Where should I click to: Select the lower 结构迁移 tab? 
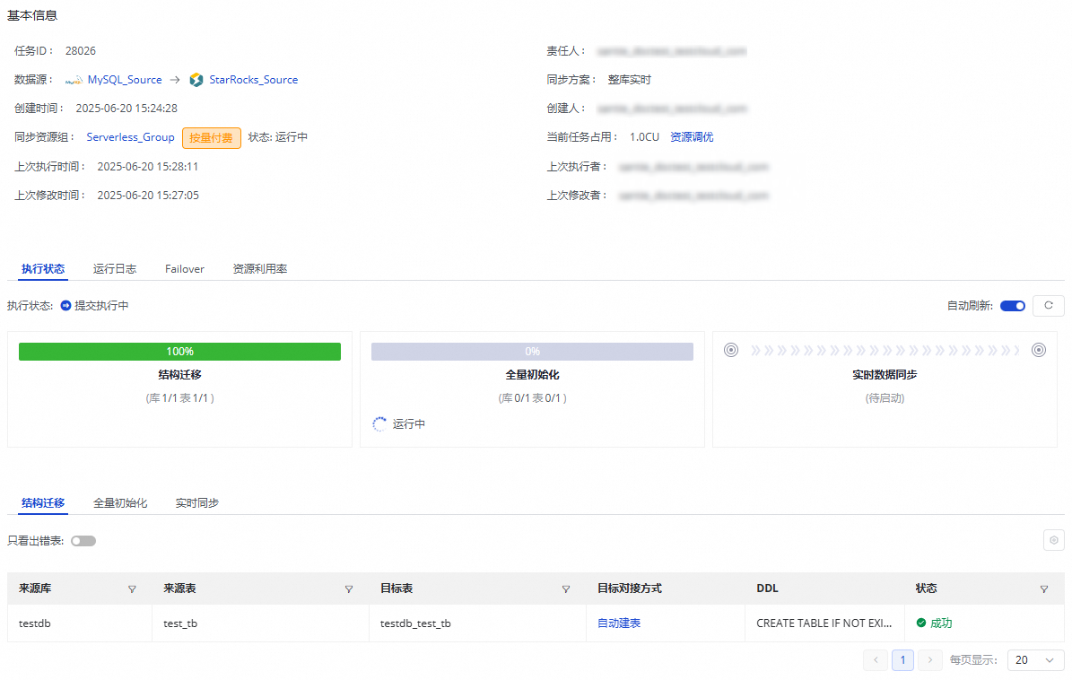coord(43,503)
